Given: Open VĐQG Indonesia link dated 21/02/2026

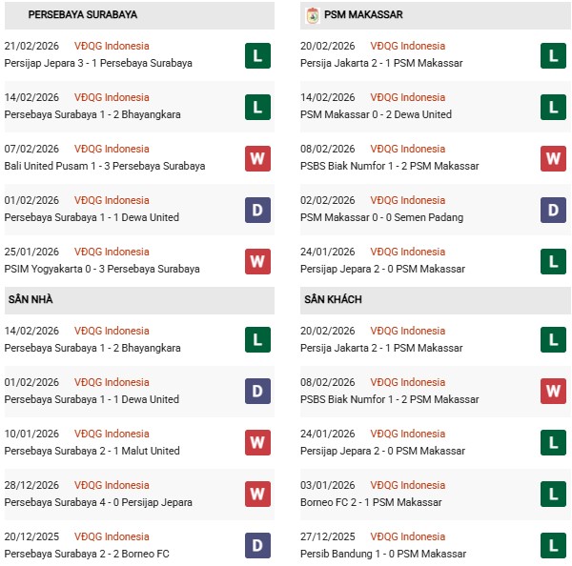Looking at the screenshot, I should [112, 46].
